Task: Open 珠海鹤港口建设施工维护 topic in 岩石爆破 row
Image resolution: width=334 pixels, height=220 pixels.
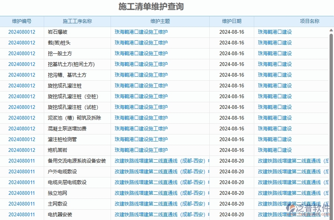Action: coord(141,32)
